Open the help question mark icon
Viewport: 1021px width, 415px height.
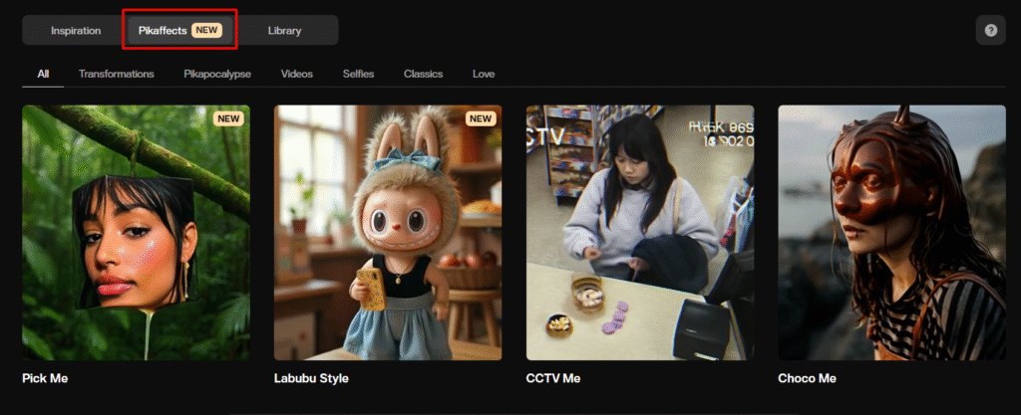click(x=990, y=31)
